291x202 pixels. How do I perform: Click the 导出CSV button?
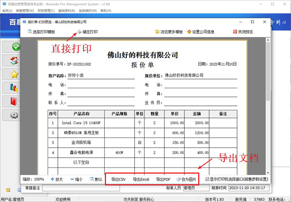(x=118, y=179)
